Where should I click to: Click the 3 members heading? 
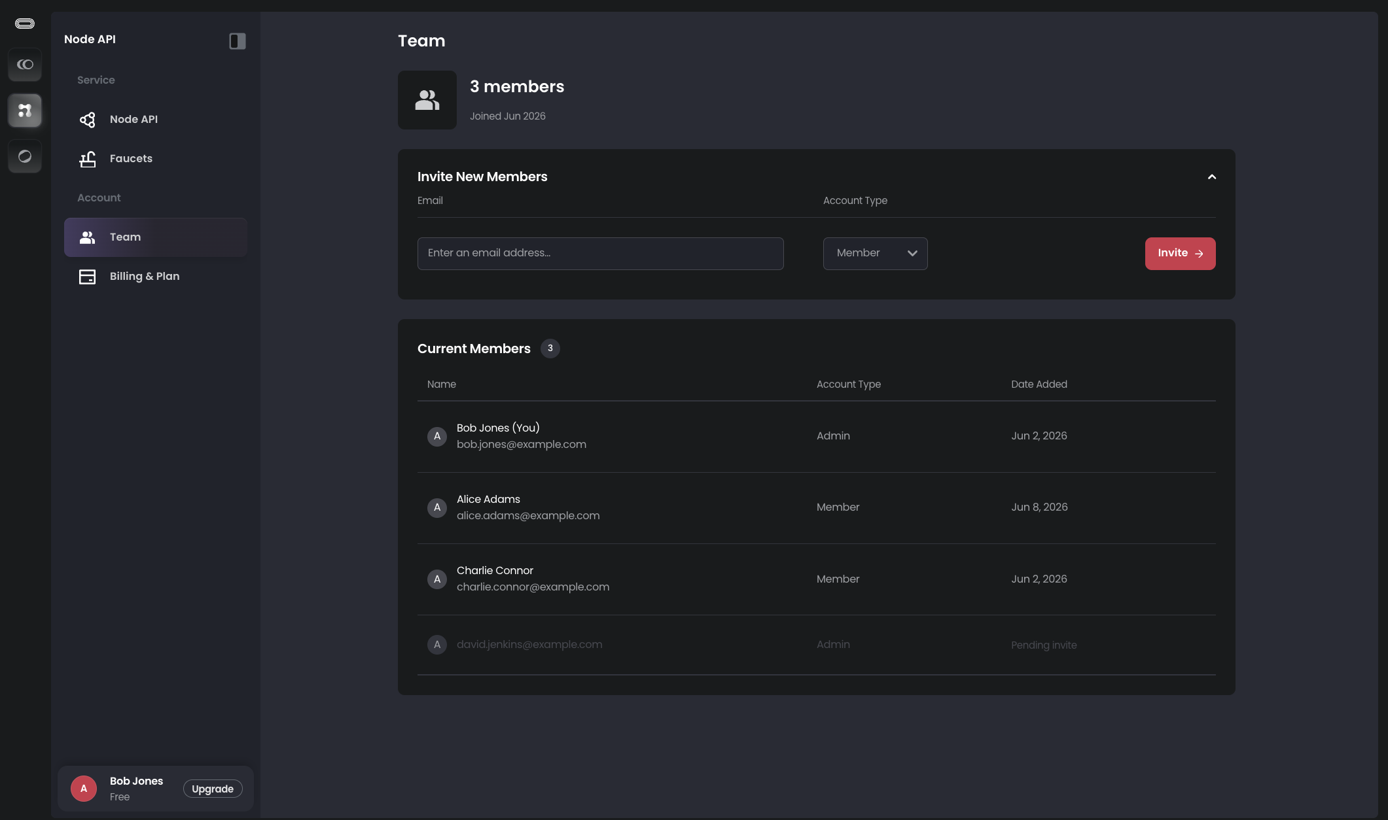[x=517, y=86]
